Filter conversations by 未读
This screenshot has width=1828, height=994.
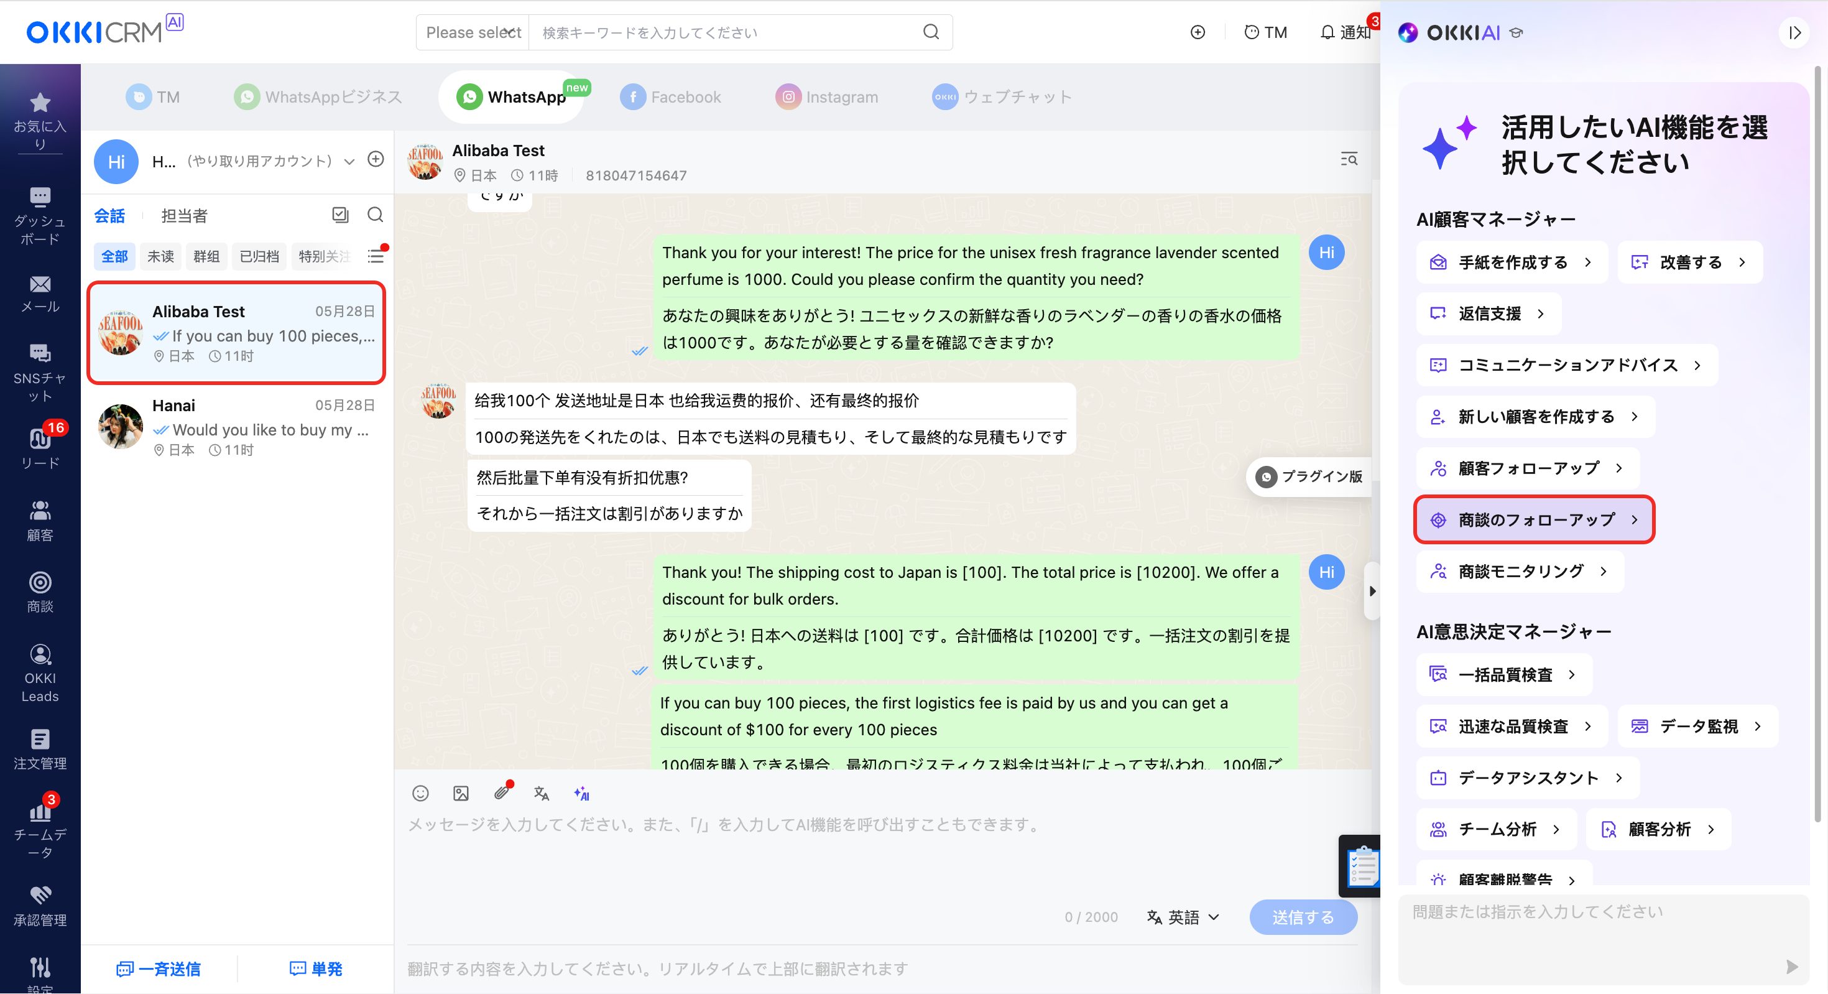160,256
